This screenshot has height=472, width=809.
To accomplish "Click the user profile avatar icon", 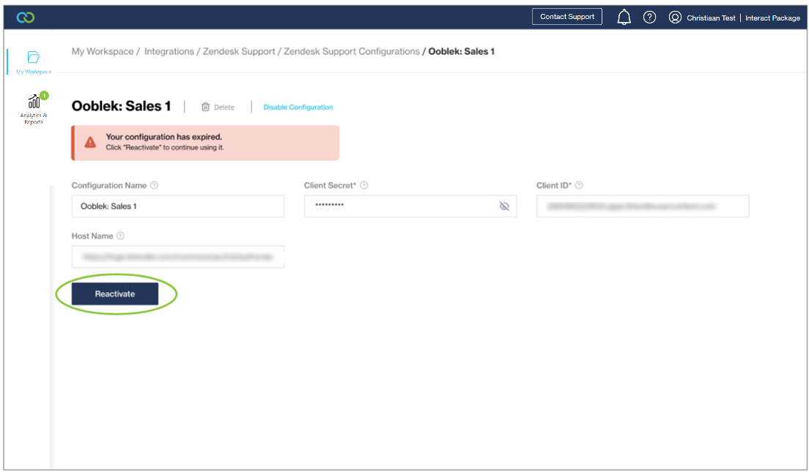I will click(x=675, y=17).
